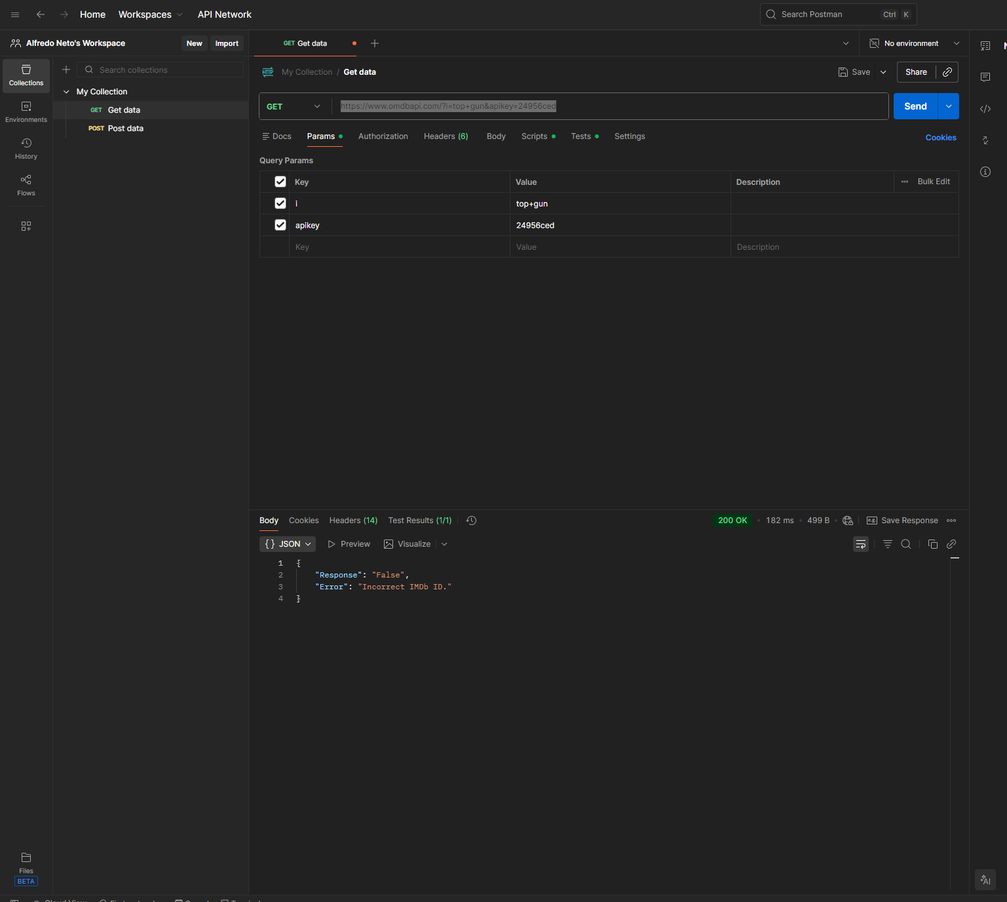Uncheck the i parameter checkbox

click(x=280, y=203)
